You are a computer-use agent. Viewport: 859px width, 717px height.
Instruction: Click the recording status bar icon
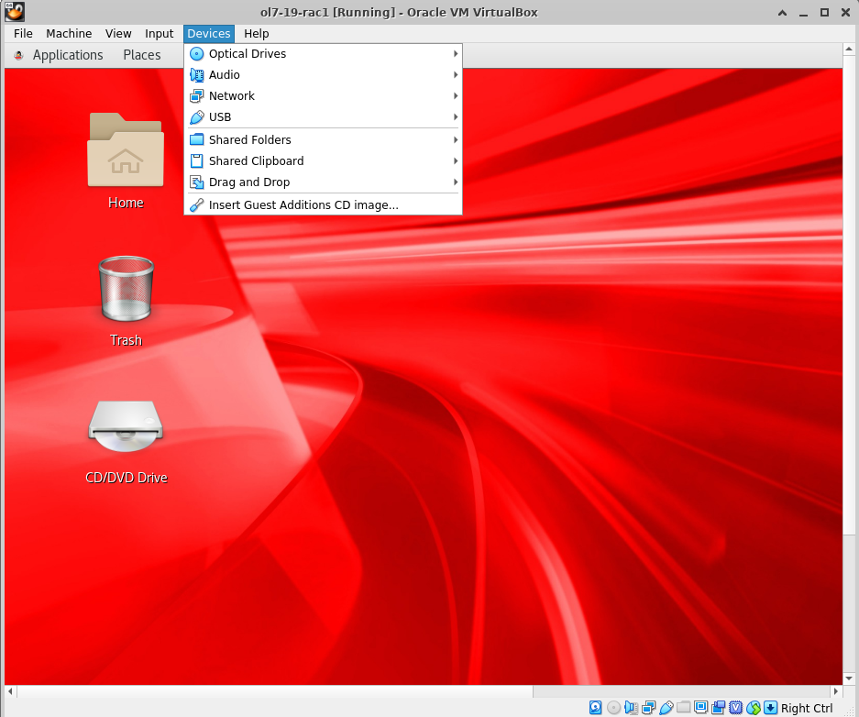click(718, 708)
